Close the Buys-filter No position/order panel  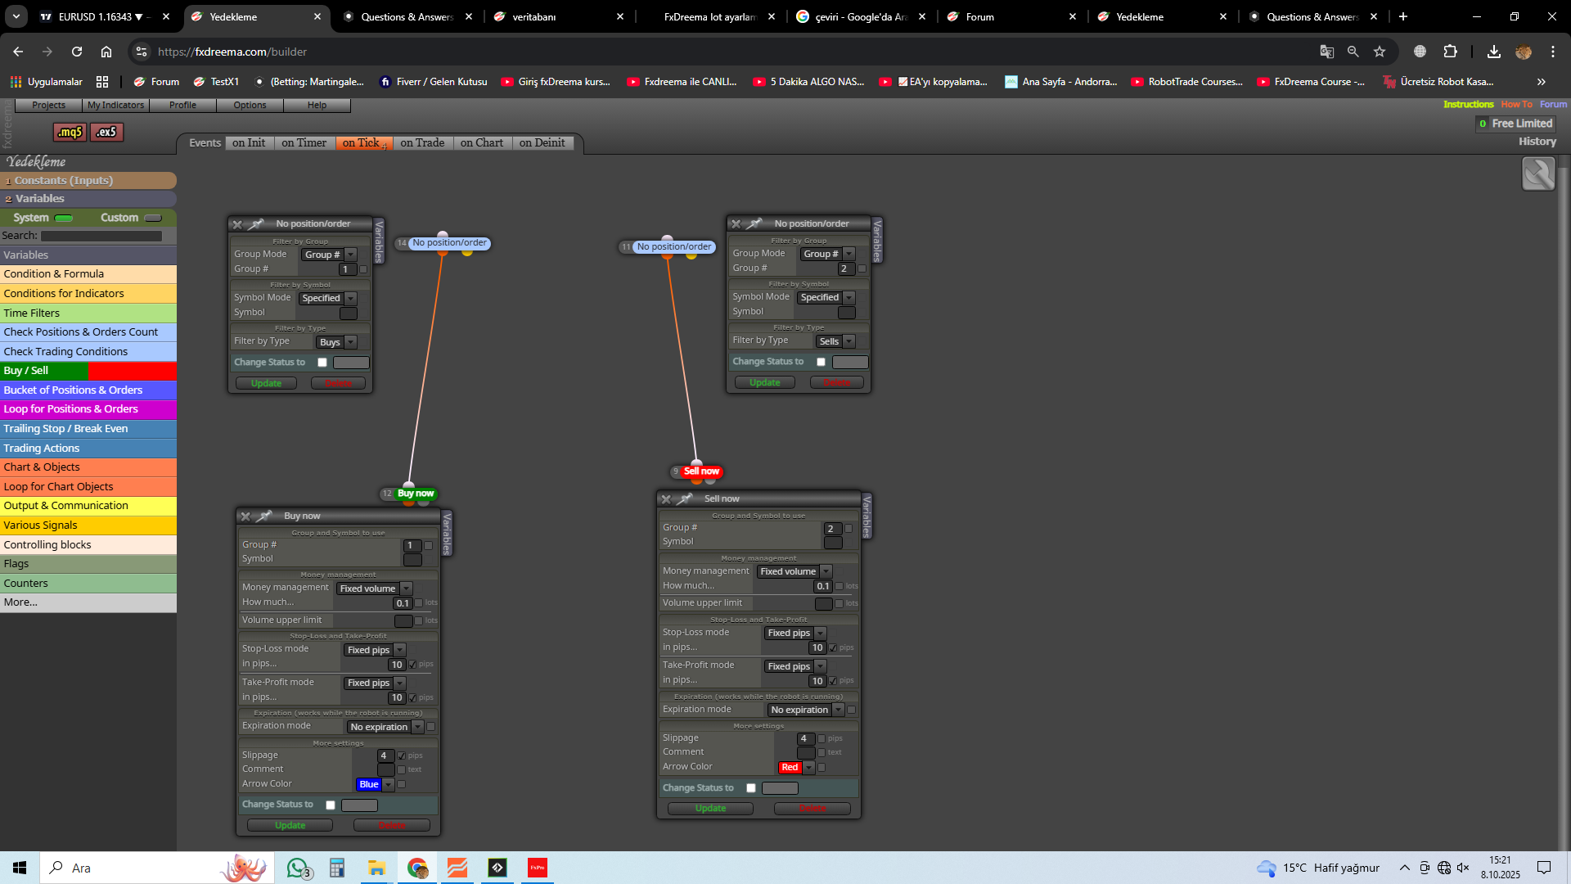(237, 223)
